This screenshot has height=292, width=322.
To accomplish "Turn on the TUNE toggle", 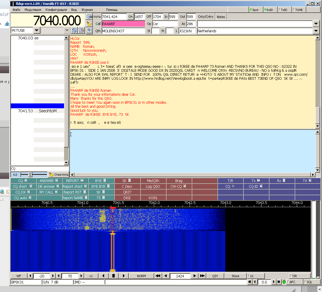I will click(x=298, y=10).
